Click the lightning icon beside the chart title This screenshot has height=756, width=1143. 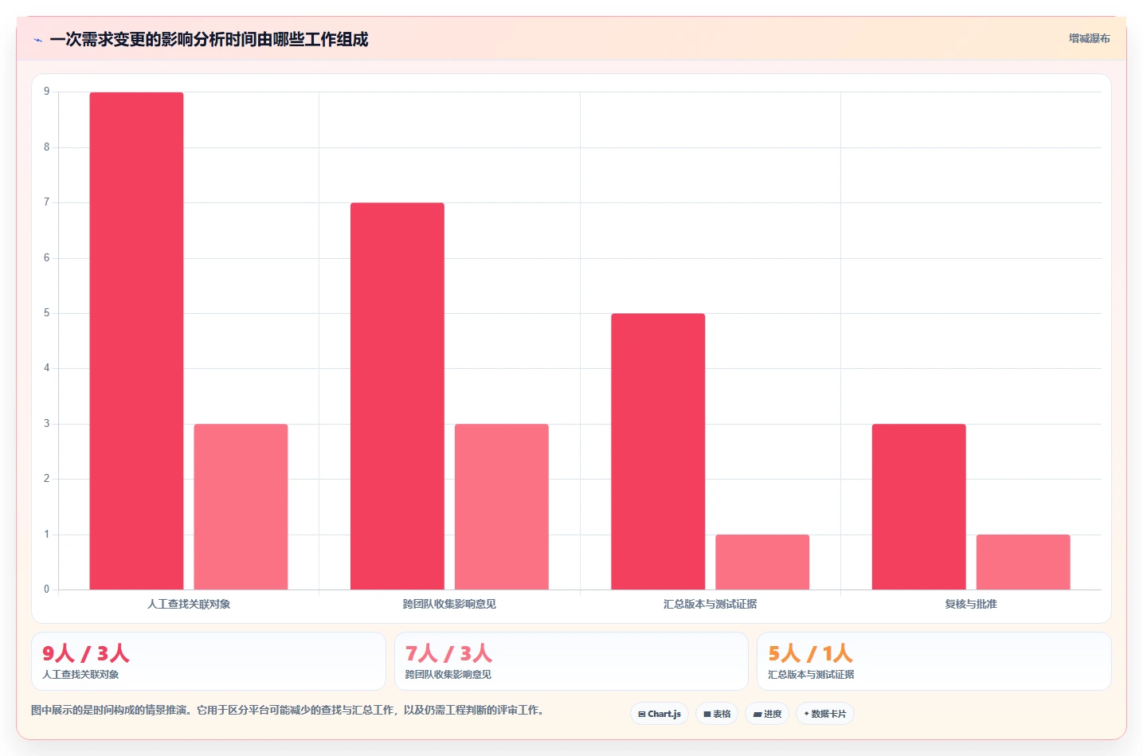[x=37, y=40]
